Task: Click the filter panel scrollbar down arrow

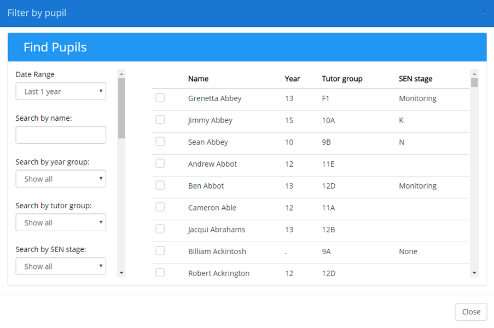Action: (120, 272)
